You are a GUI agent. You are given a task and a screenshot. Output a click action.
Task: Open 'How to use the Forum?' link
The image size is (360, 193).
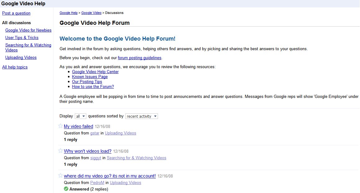pos(93,87)
